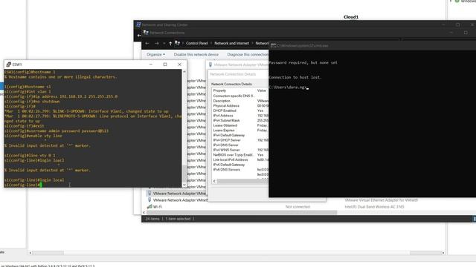Select the Physical Address row

point(240,105)
